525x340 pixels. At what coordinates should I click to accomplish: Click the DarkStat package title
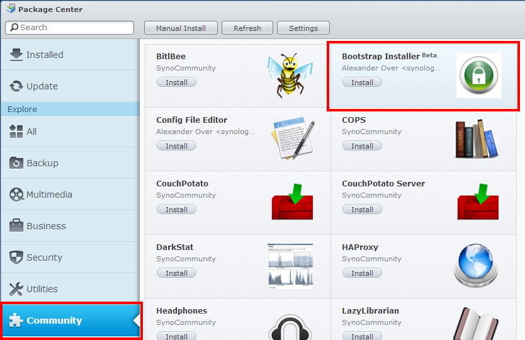click(x=174, y=247)
